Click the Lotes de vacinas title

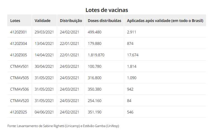106,10
